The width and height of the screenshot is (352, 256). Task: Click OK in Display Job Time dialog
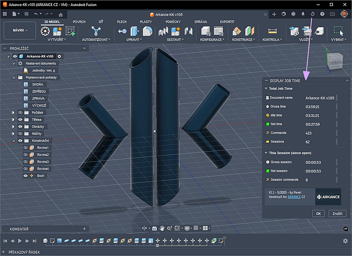(x=318, y=214)
